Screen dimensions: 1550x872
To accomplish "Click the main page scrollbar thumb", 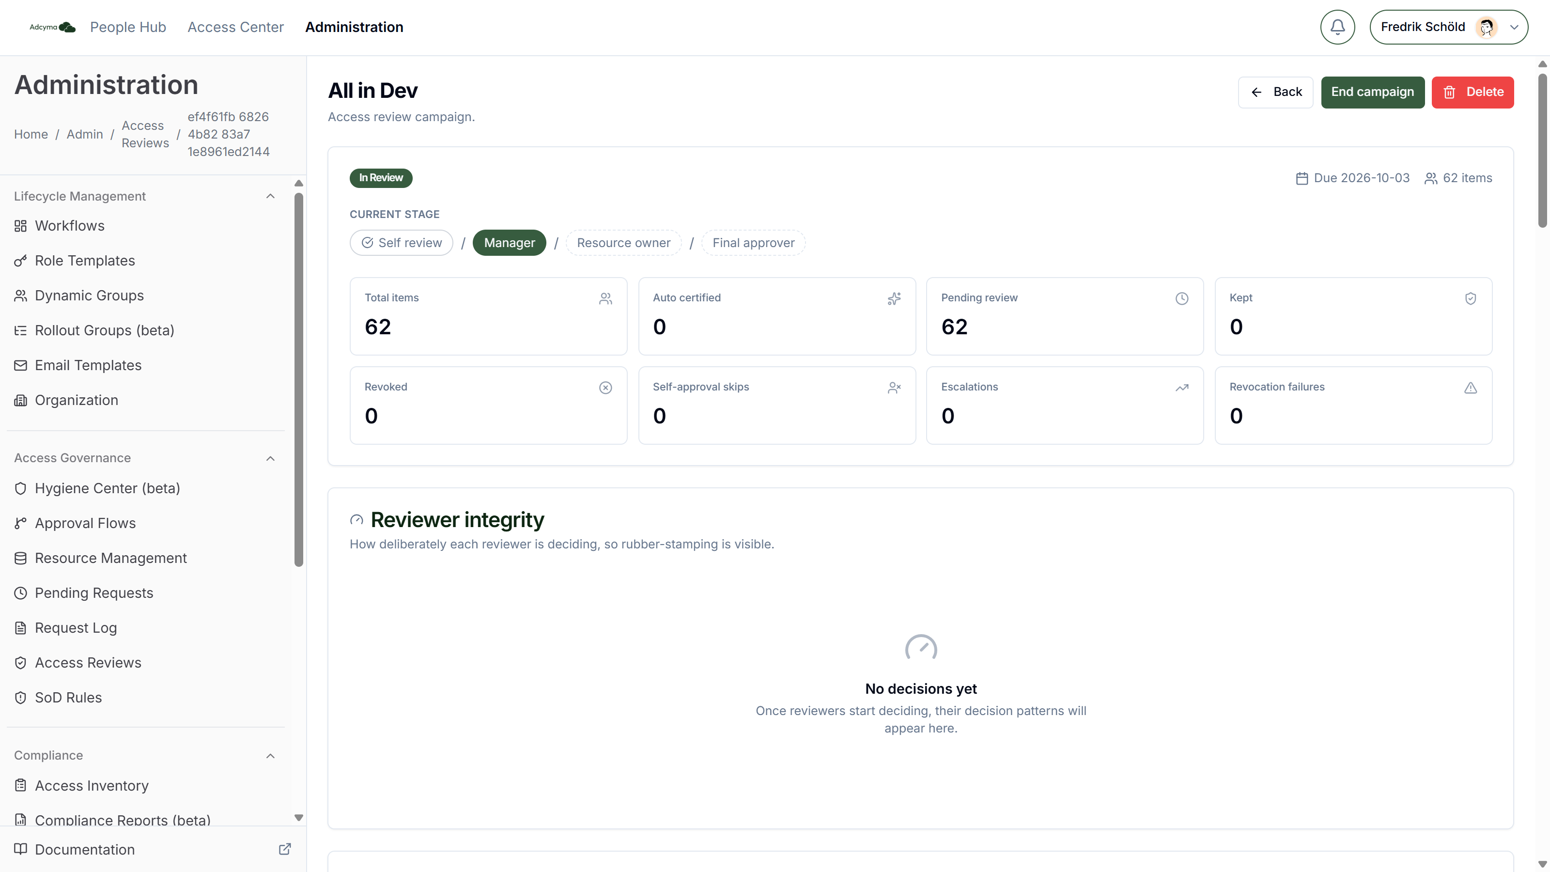I will pos(1542,151).
